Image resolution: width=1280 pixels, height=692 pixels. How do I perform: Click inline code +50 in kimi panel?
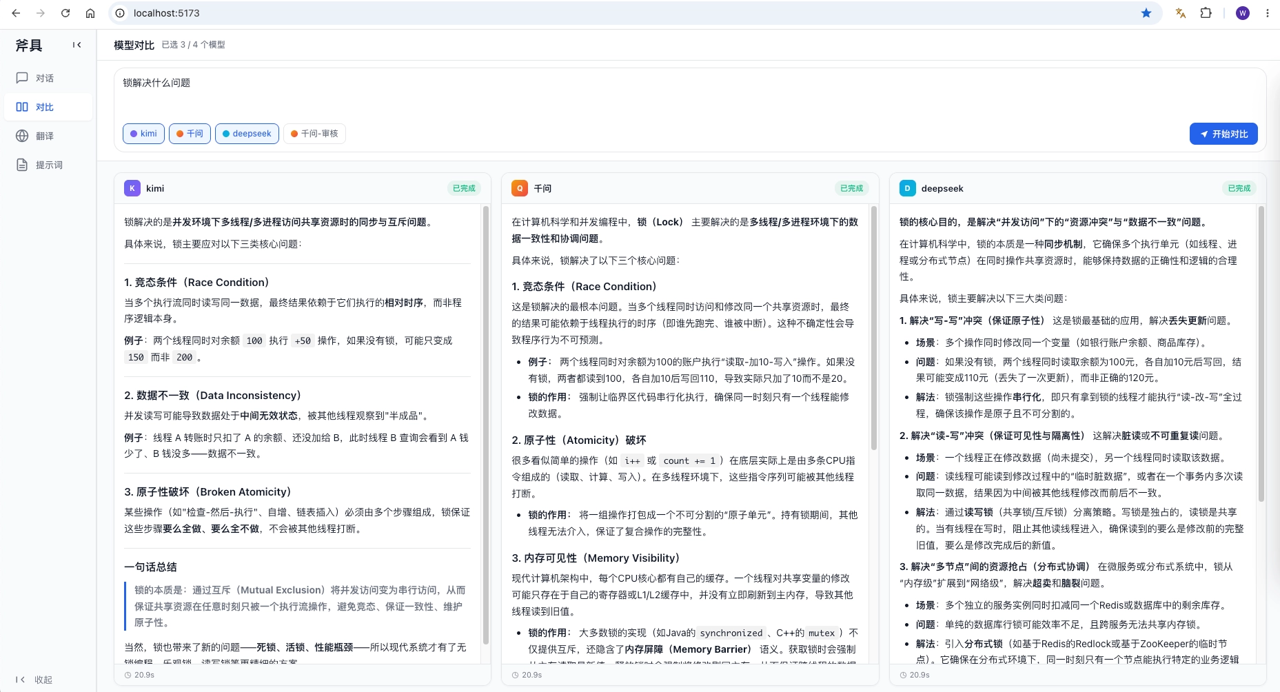pyautogui.click(x=303, y=341)
